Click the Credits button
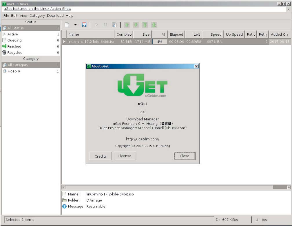Screen dimensions: 292x226 pyautogui.click(x=101, y=156)
